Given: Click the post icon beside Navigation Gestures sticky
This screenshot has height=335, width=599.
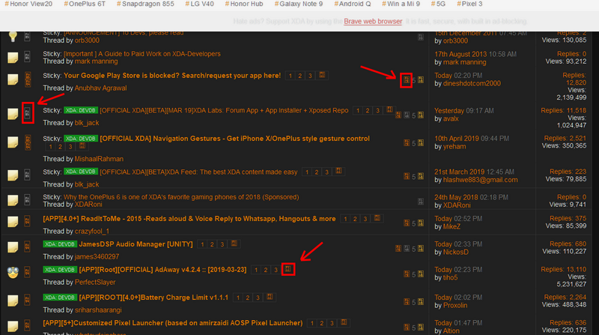Looking at the screenshot, I should 28,142.
